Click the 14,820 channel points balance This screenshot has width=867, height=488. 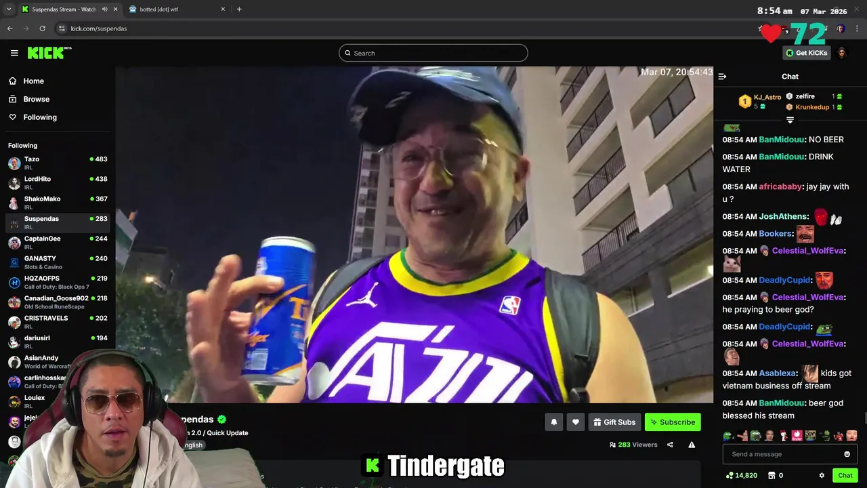[x=741, y=476]
